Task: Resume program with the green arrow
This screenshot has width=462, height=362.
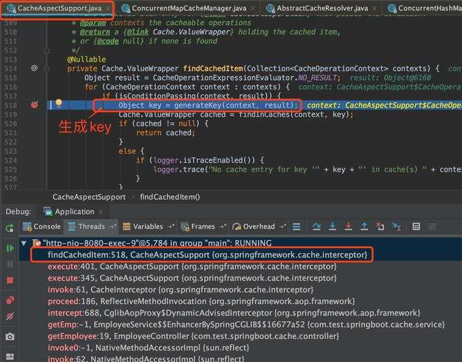Action: (10, 248)
